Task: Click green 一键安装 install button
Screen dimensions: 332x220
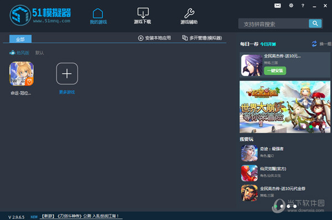Action: [x=275, y=70]
